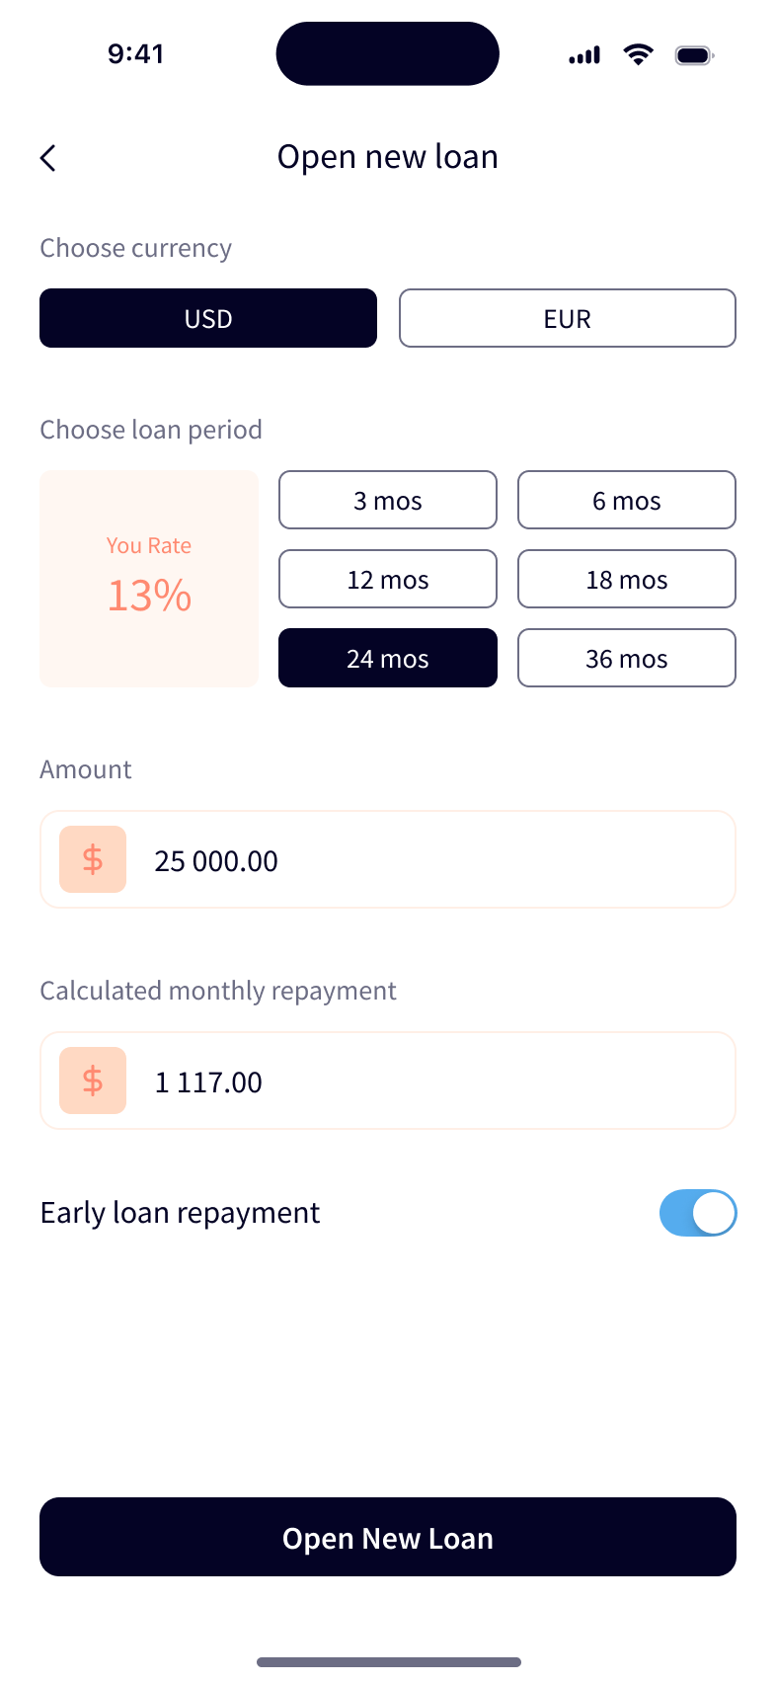Tap the battery status icon
776x1683 pixels.
tap(694, 55)
